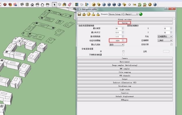Open the Output rollout
Viewport: 182px width, 115px height.
[125, 79]
